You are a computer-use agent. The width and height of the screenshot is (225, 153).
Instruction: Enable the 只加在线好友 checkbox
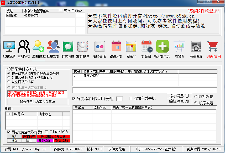pos(46,132)
